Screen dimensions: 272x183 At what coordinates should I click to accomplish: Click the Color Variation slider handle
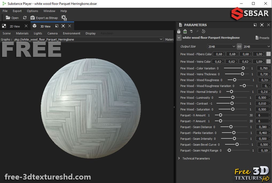click(x=243, y=68)
